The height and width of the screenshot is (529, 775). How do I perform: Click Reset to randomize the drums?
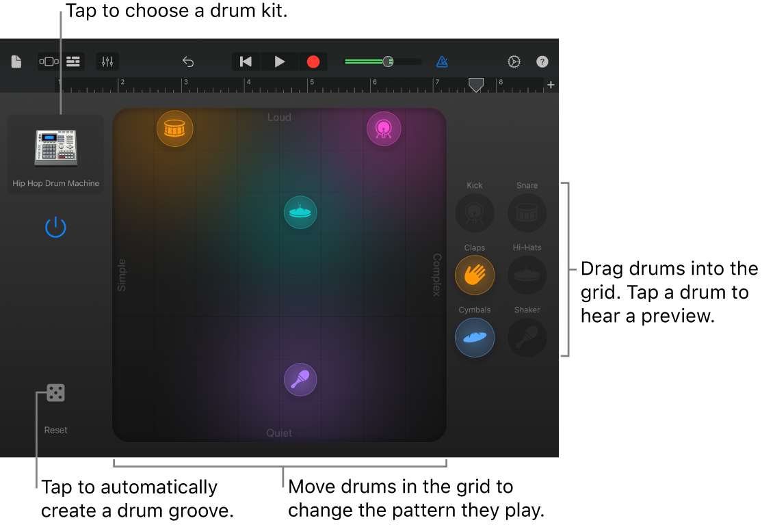[x=55, y=392]
